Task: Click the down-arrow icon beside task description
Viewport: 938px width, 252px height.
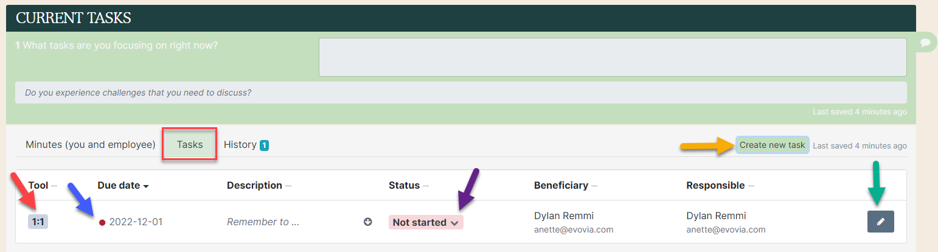Action: coord(367,222)
